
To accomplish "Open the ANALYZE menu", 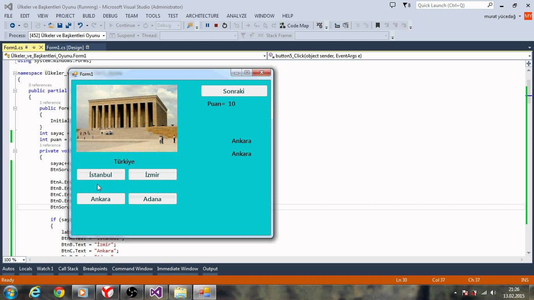I will (237, 16).
